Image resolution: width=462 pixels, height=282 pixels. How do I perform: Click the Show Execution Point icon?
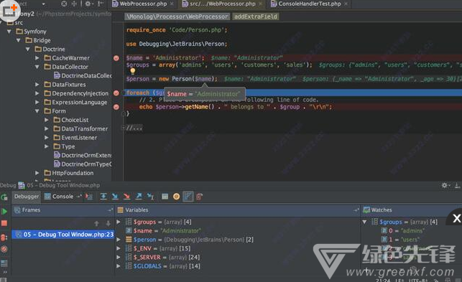(88, 197)
